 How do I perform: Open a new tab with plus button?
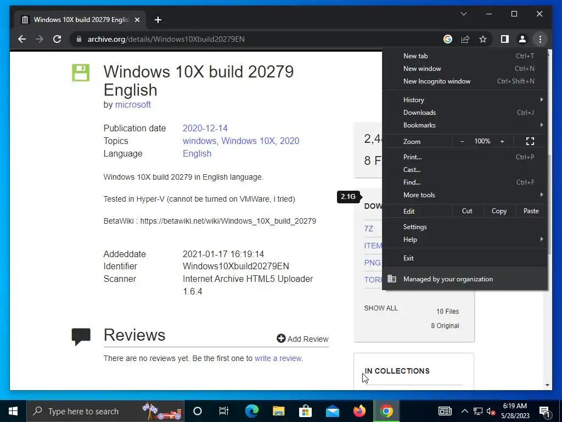(x=158, y=20)
